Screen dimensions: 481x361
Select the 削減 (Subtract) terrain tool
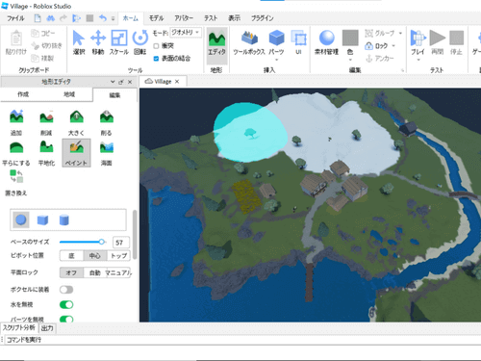coord(46,122)
